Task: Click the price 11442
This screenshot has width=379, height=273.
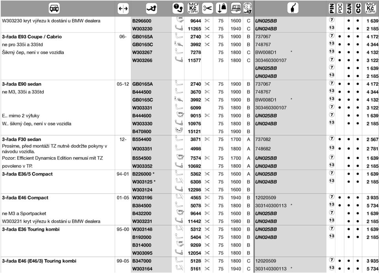Action: (x=194, y=221)
